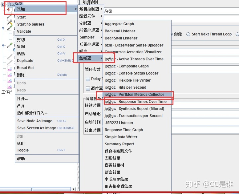Select jp@gc - Response Times Over Time

tap(137, 102)
